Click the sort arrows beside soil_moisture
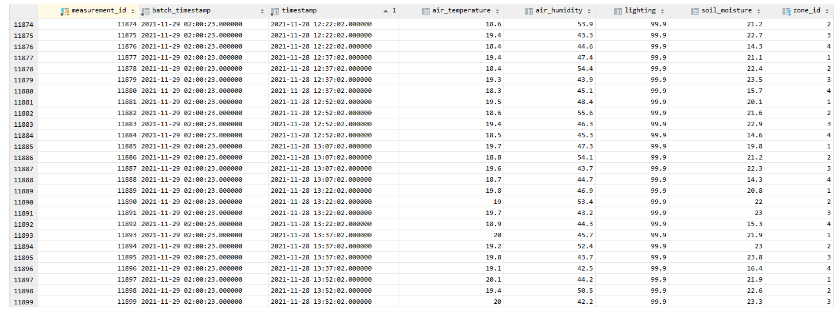The width and height of the screenshot is (840, 318). (x=758, y=11)
